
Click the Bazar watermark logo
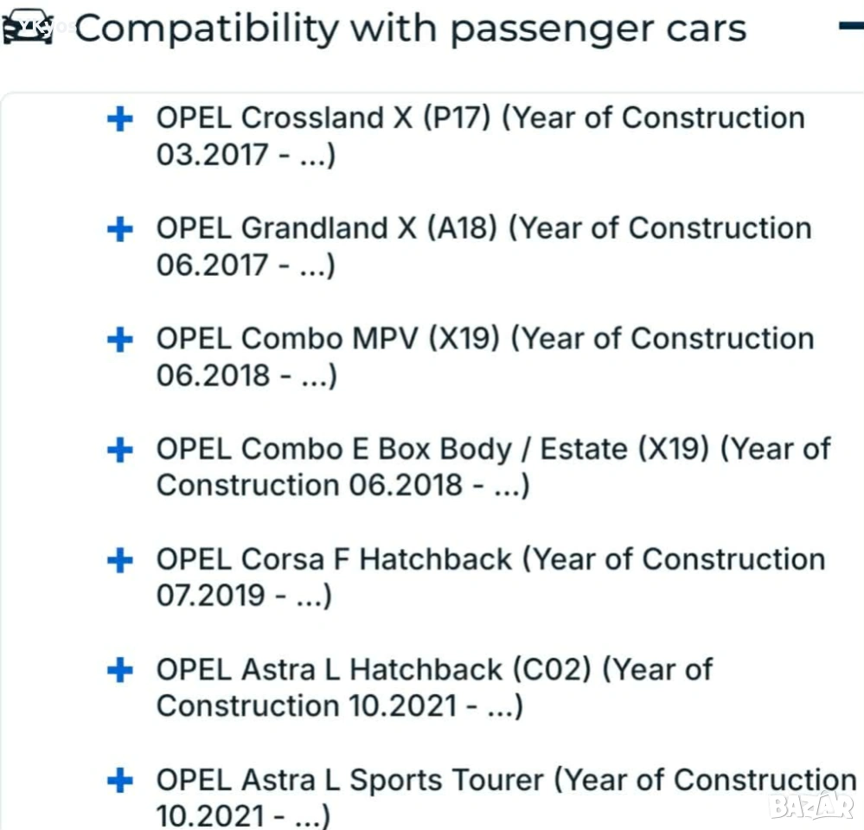810,807
